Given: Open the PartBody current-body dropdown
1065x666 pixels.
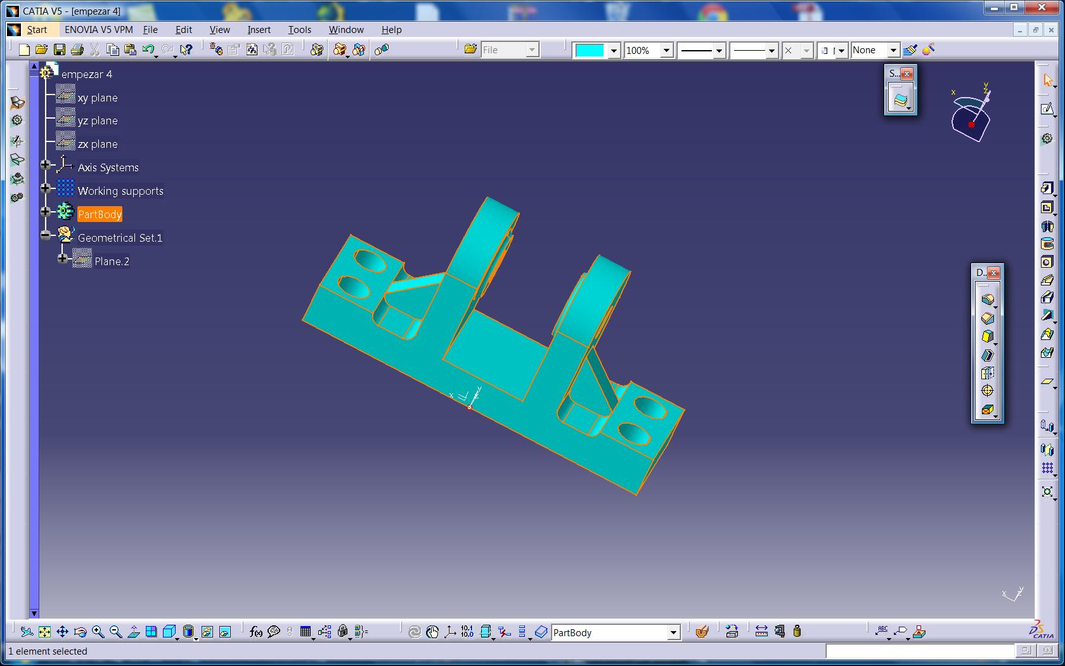Looking at the screenshot, I should pyautogui.click(x=673, y=632).
